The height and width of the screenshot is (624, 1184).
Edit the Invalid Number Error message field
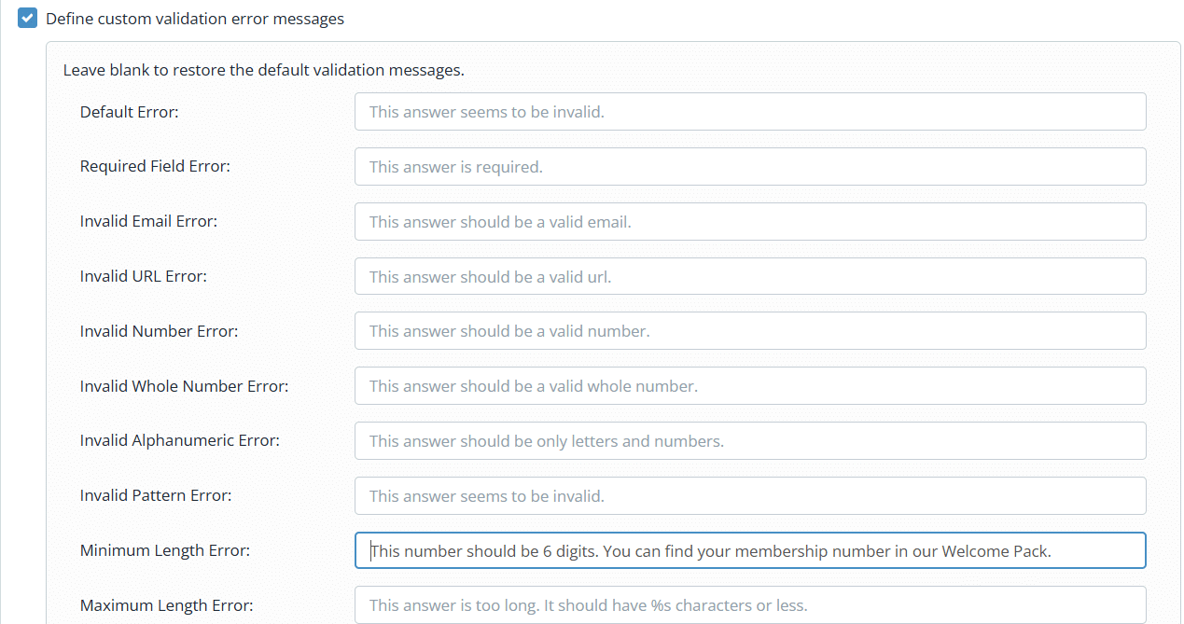(750, 331)
